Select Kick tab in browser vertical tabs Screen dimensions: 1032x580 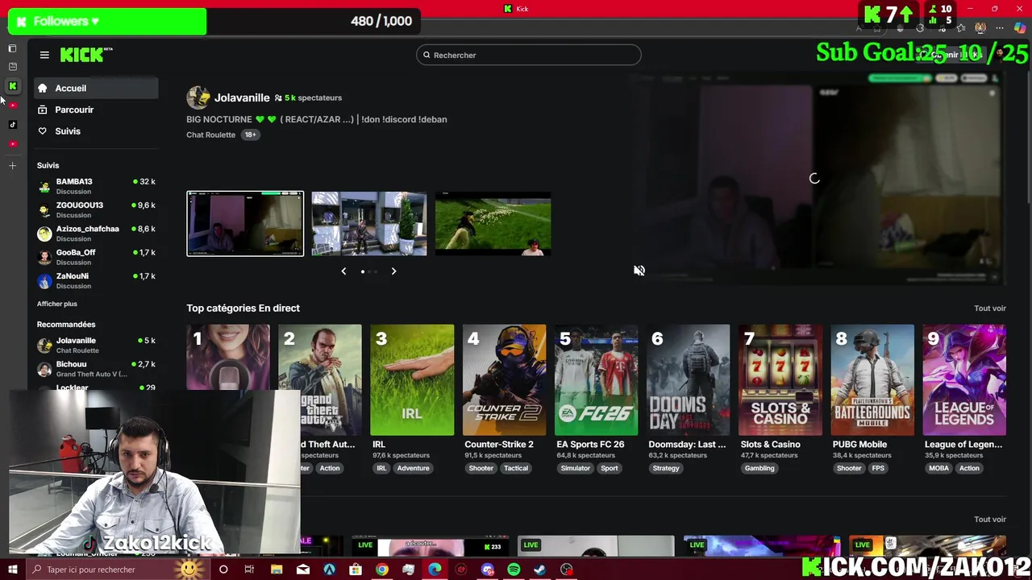(12, 86)
